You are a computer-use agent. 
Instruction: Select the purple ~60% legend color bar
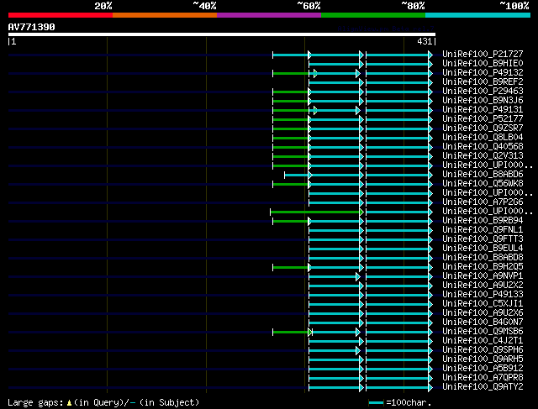pyautogui.click(x=269, y=15)
